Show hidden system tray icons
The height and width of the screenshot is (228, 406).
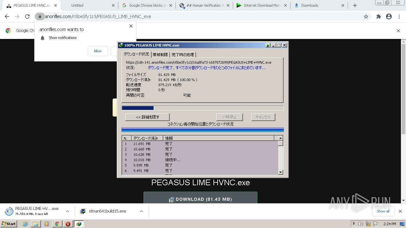354,224
